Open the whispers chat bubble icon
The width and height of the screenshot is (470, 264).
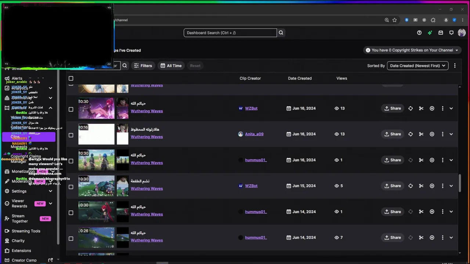point(451,33)
